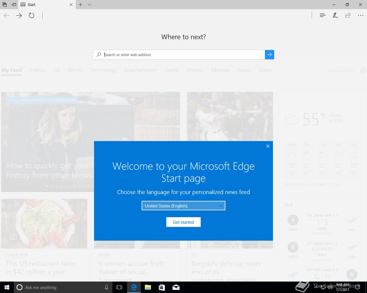The width and height of the screenshot is (367, 293).
Task: Open the More actions ellipsis menu
Action: [x=361, y=15]
